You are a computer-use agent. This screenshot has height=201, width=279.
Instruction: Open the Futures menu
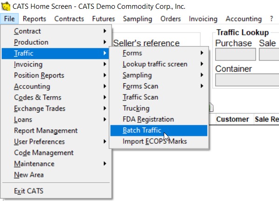click(104, 19)
